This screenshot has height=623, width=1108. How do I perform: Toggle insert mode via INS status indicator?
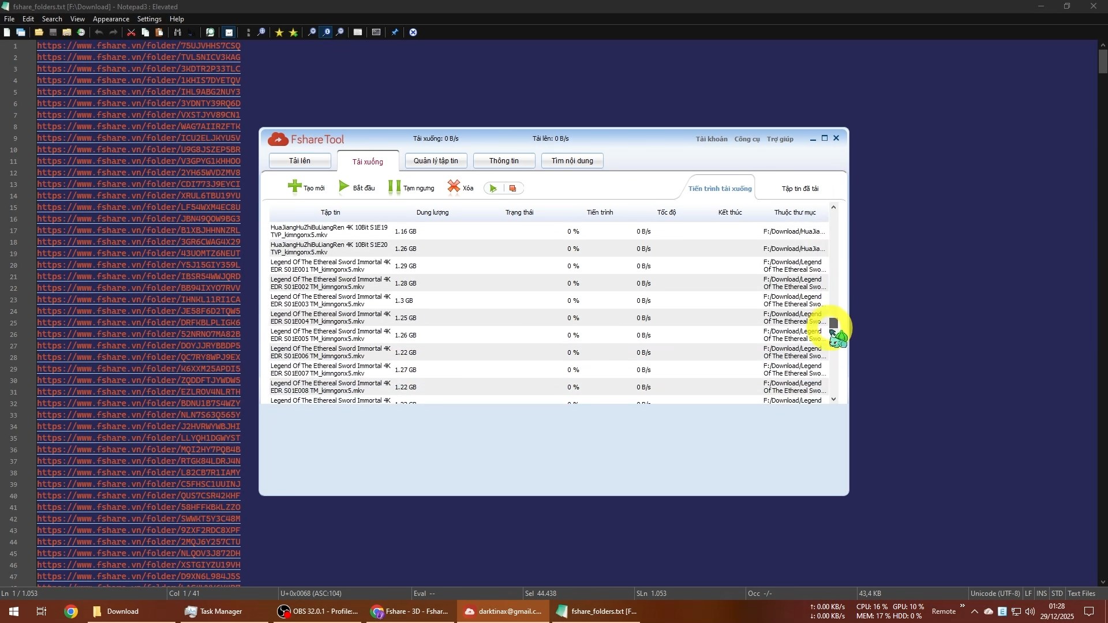click(1042, 593)
